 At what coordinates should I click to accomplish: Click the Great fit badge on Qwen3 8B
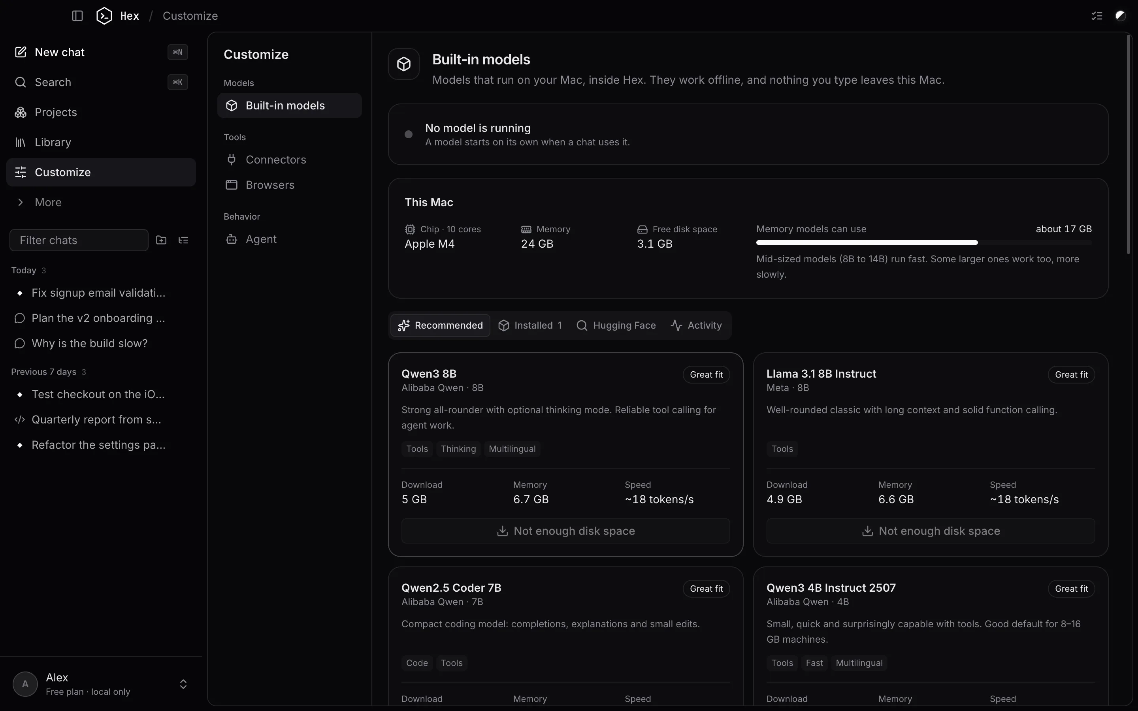click(707, 375)
